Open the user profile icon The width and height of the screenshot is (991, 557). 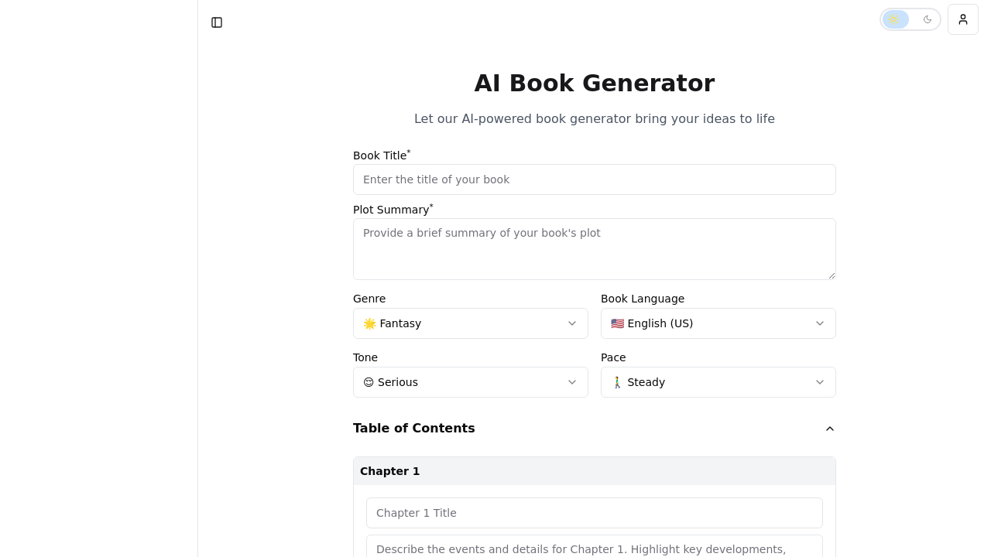tap(962, 19)
